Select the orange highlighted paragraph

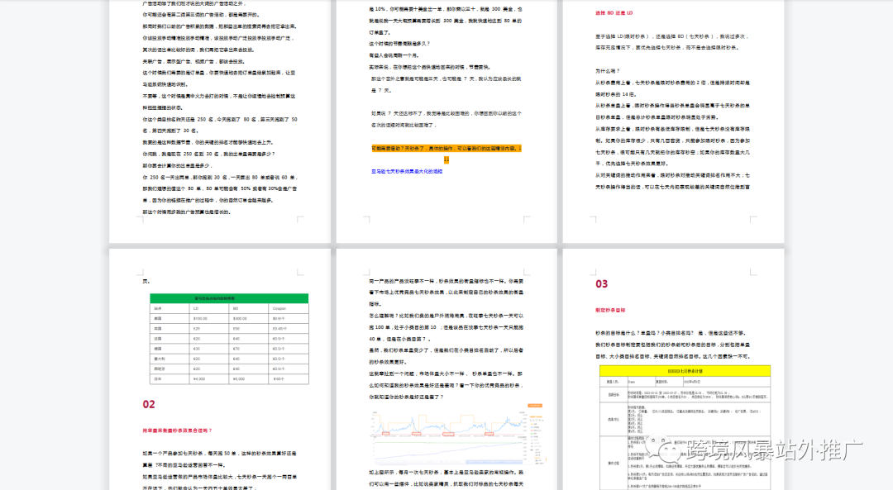446,154
